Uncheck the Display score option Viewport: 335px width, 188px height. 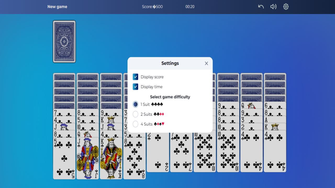(135, 77)
